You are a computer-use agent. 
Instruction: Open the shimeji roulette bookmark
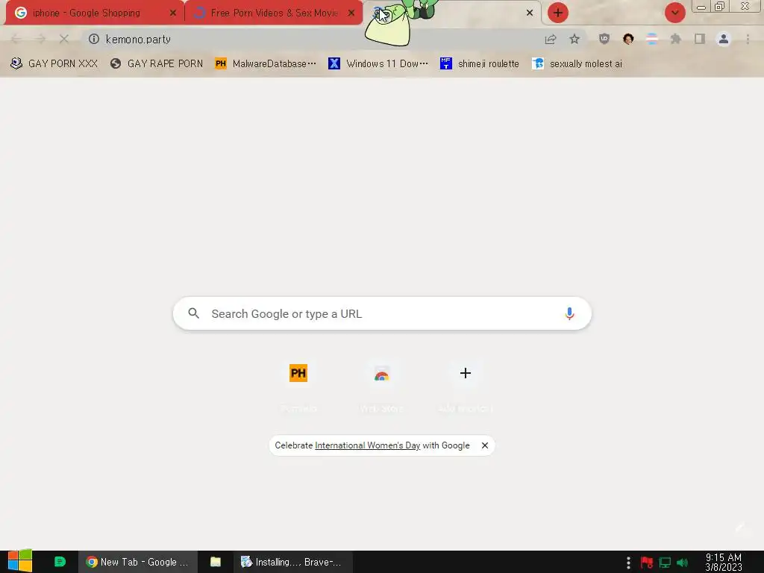480,64
